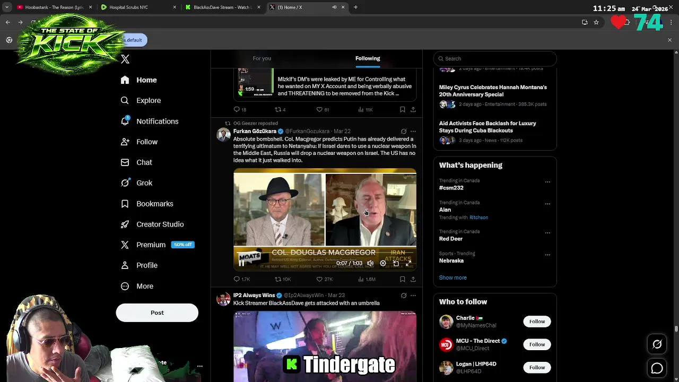Open the Ritcheon trending link
The width and height of the screenshot is (679, 382).
[478, 218]
